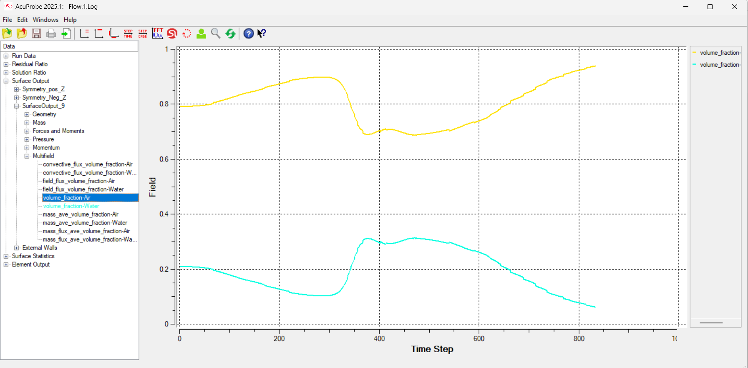
Task: Click the dashed red circle icon
Action: pyautogui.click(x=186, y=33)
